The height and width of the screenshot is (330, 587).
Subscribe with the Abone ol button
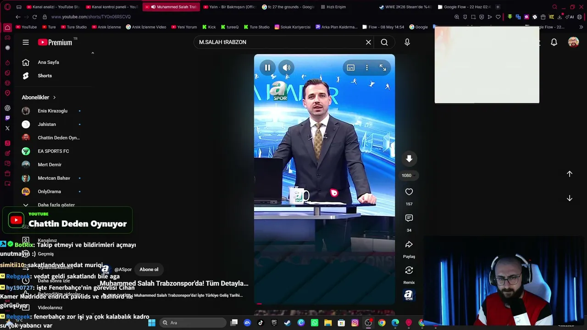coord(149,269)
